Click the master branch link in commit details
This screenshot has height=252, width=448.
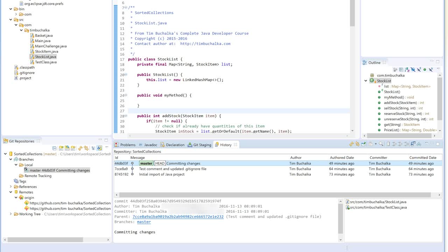(144, 222)
